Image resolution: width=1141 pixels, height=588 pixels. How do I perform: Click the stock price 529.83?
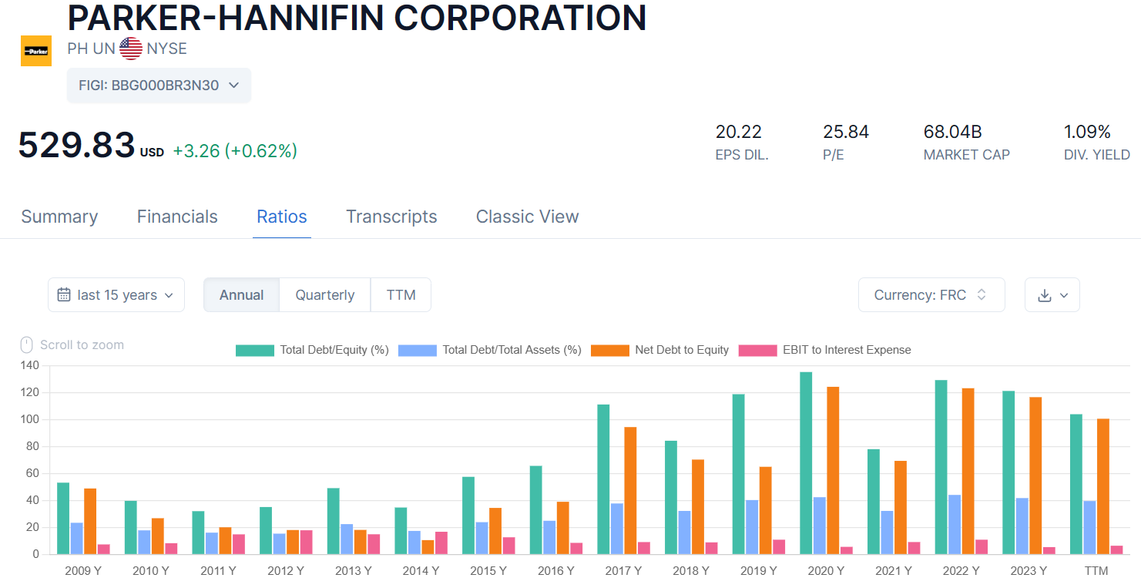(76, 145)
